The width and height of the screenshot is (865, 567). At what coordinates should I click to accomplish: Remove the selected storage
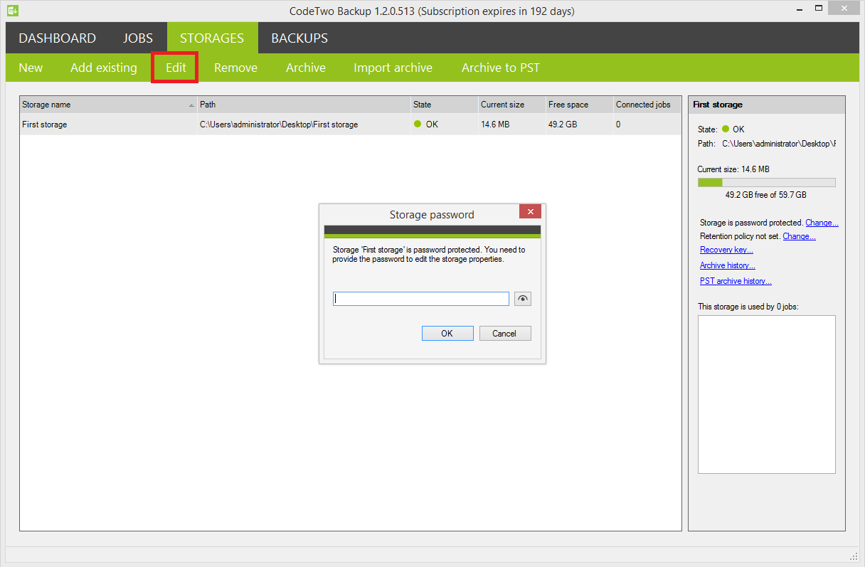click(235, 68)
